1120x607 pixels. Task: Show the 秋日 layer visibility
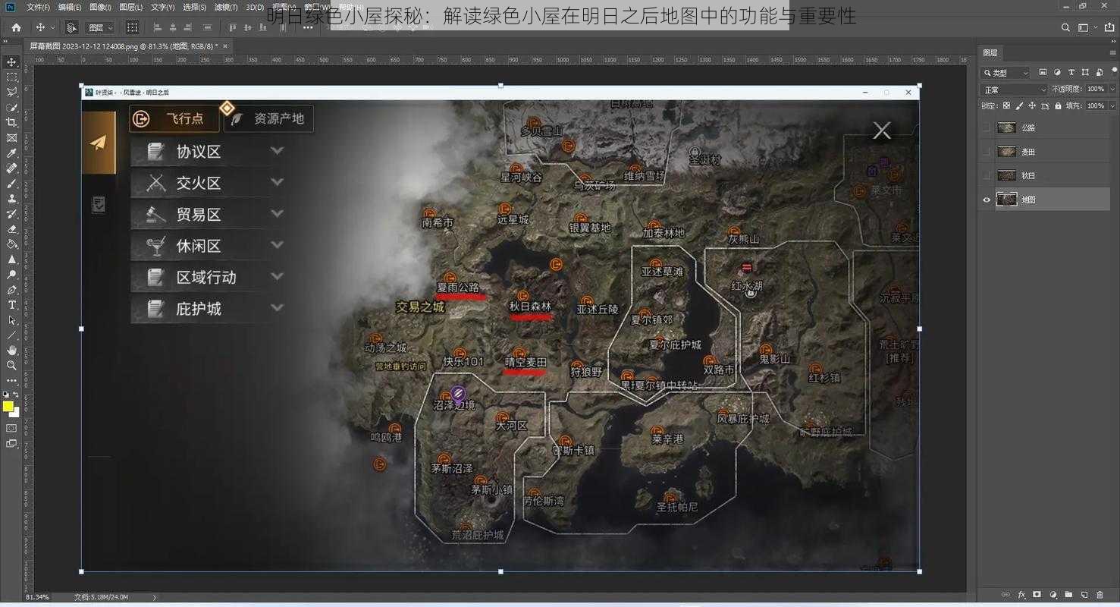987,175
